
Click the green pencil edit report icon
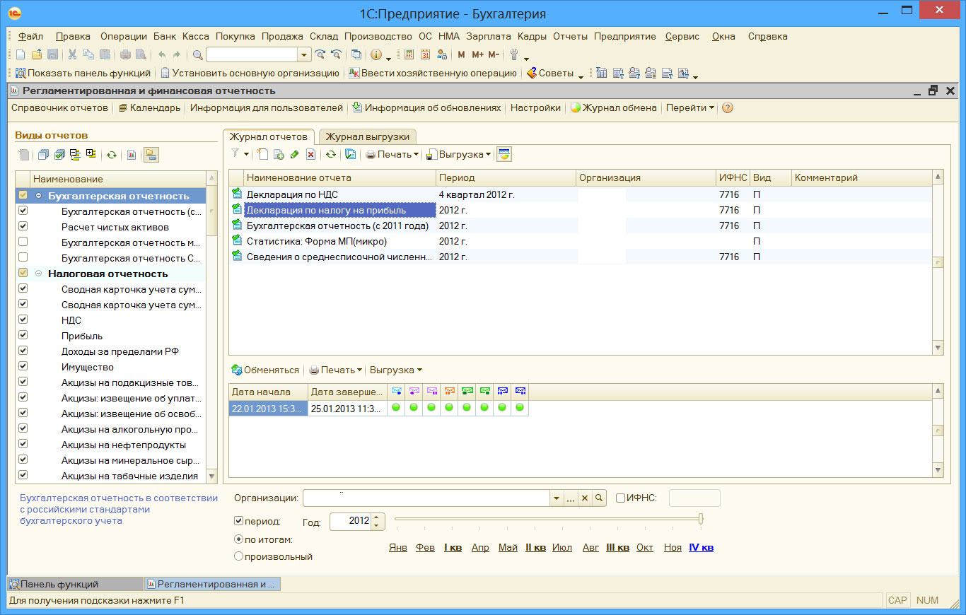(294, 154)
